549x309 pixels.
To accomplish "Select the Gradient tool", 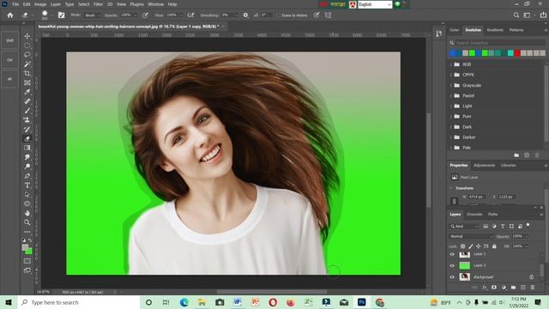I will [27, 148].
